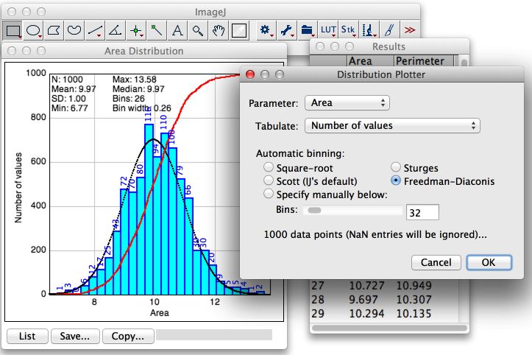
Task: Click value 9.697 in Results row 28
Action: [363, 300]
